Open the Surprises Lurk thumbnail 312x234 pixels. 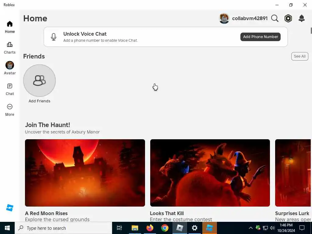click(x=293, y=173)
